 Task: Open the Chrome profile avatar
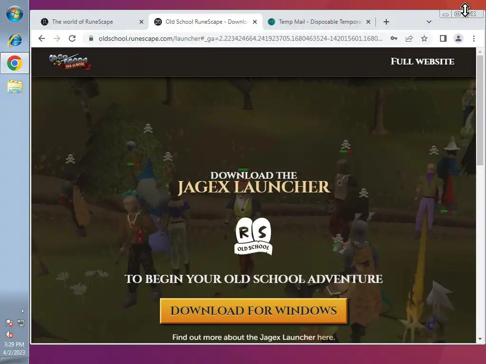point(458,38)
